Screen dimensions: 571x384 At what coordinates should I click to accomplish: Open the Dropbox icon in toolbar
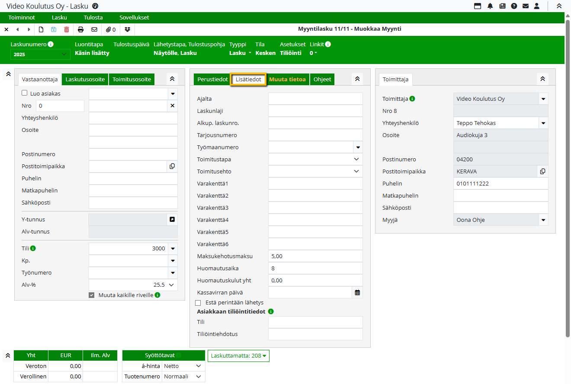point(127,29)
